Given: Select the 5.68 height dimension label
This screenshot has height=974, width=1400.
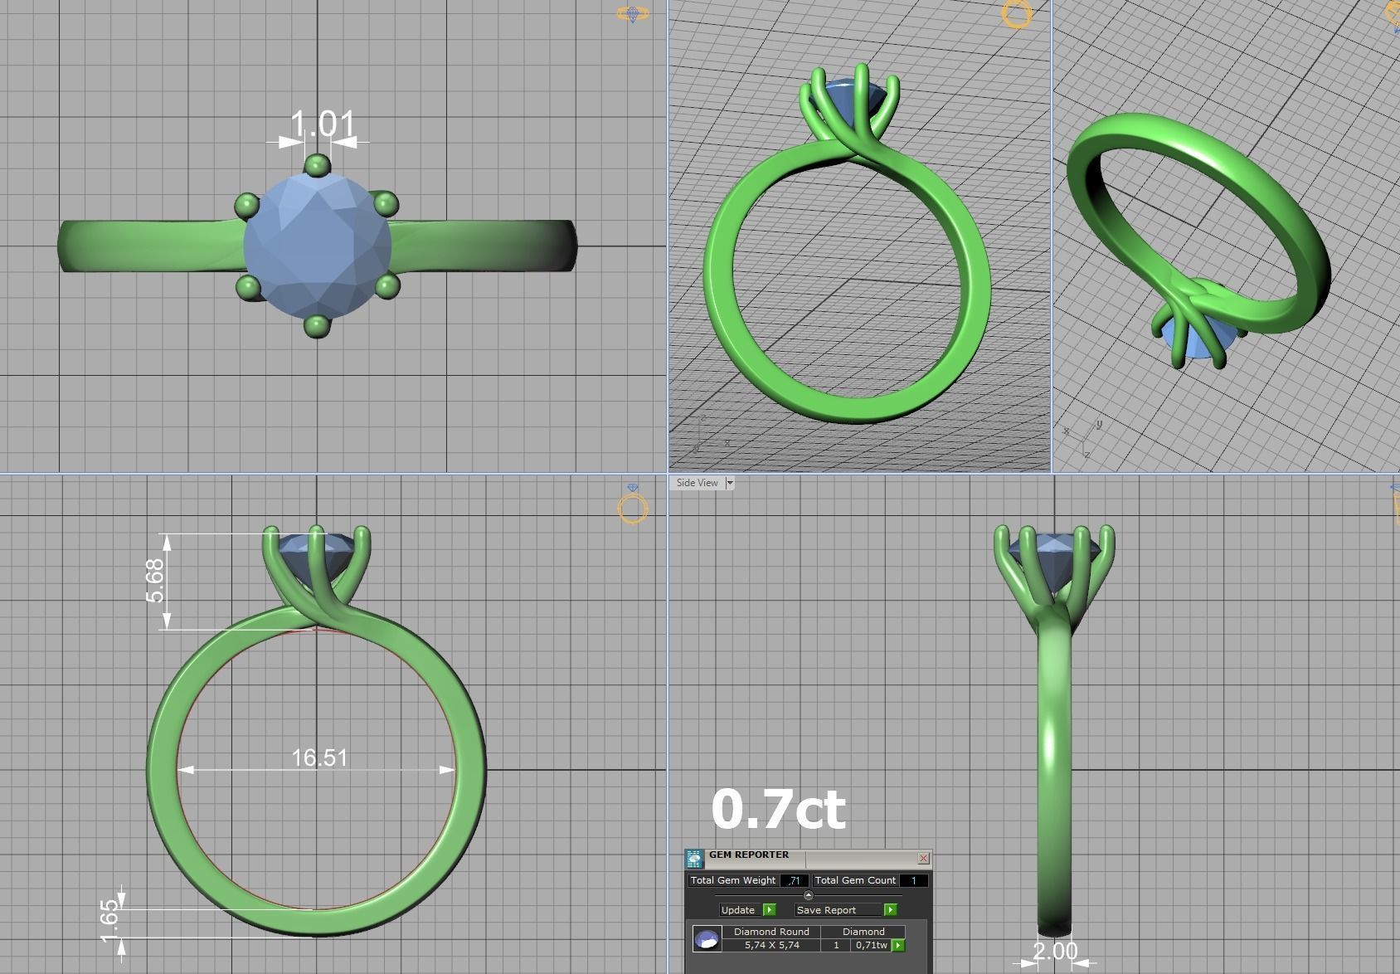Looking at the screenshot, I should point(156,580).
